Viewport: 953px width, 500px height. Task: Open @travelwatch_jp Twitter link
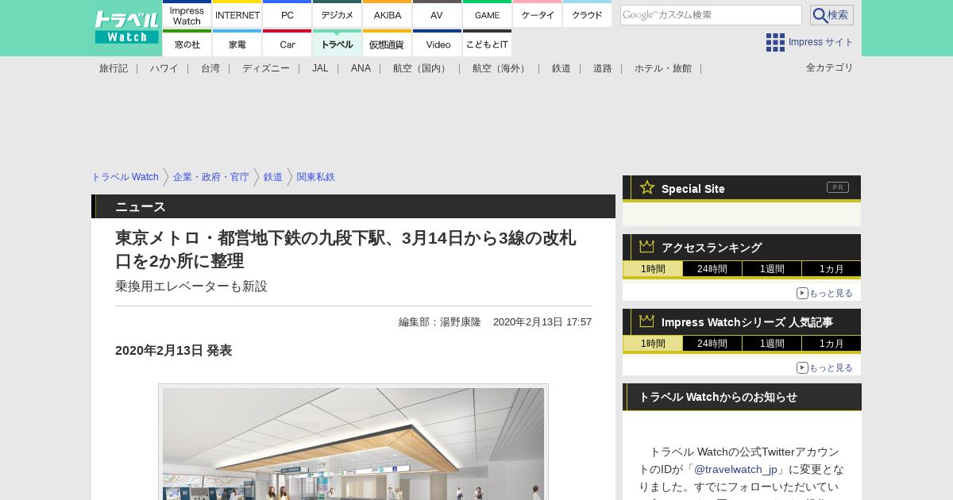point(736,469)
